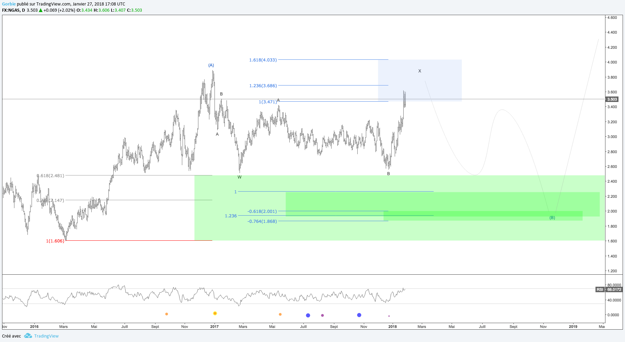Click the 1.236 blue level label
625x342 pixels.
pos(231,216)
